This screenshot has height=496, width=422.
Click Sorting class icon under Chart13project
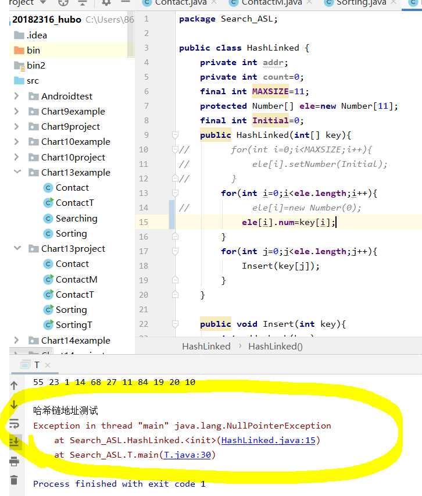tap(48, 310)
